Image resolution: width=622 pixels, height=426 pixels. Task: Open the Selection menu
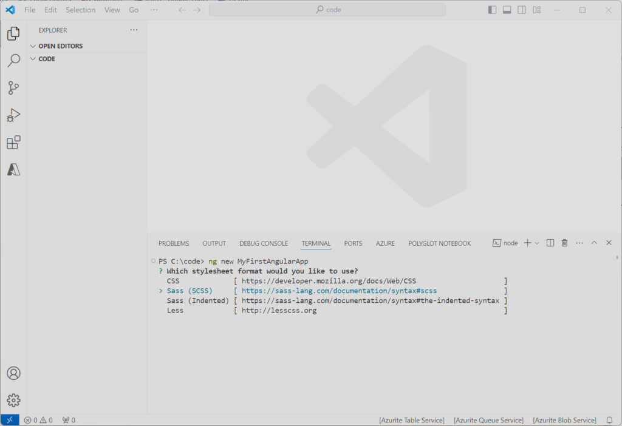(80, 10)
